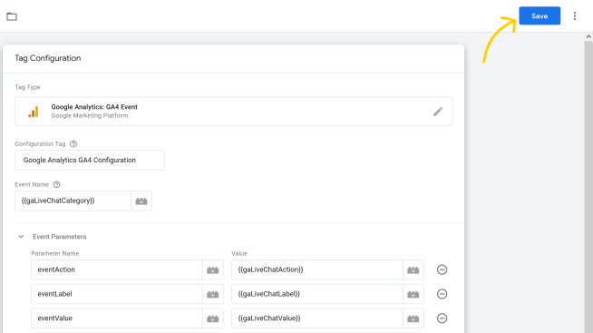Viewport: 593px width, 333px height.
Task: Insert variable for the Event Name field
Action: click(x=141, y=201)
